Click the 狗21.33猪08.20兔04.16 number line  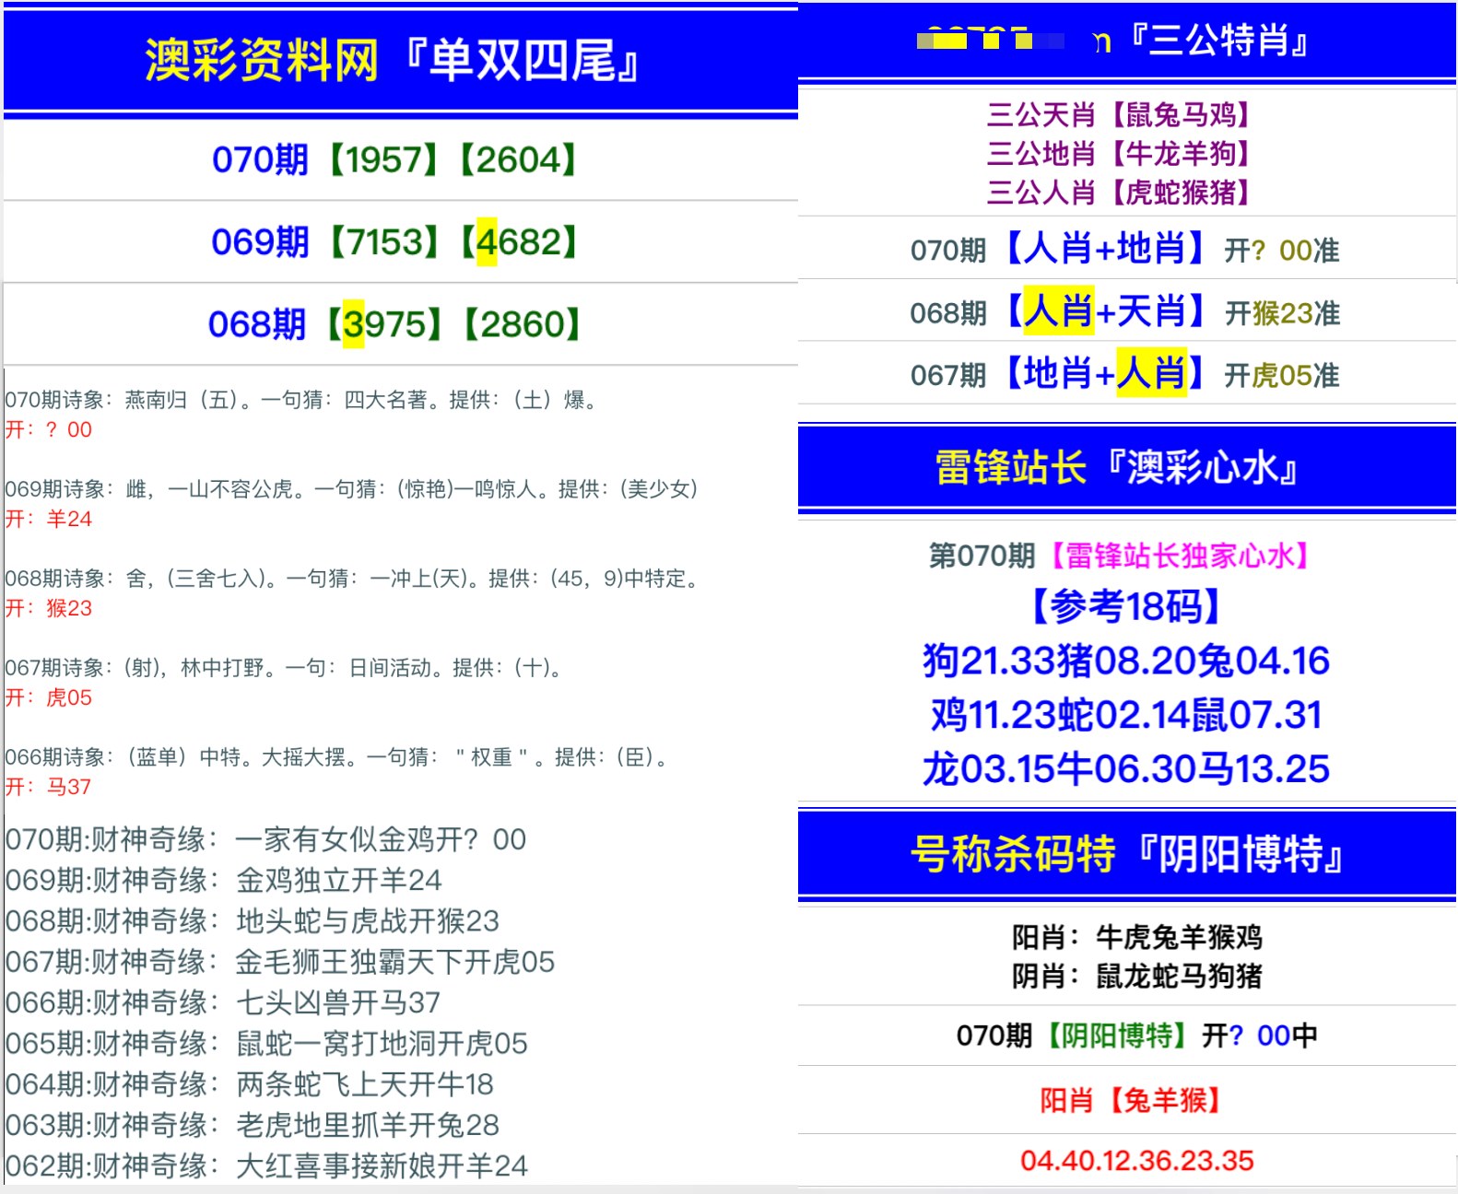[1125, 661]
